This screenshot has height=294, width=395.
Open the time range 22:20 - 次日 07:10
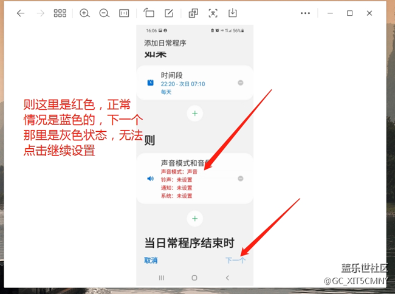[x=183, y=84]
